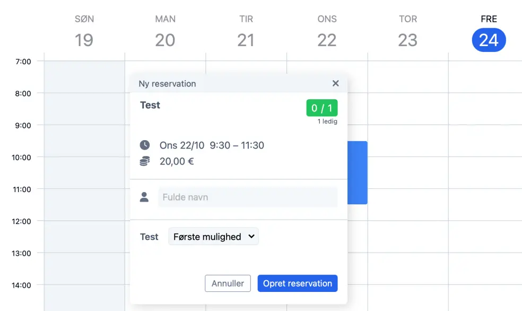Click Friday 12:00 calendar slot

tap(485, 237)
